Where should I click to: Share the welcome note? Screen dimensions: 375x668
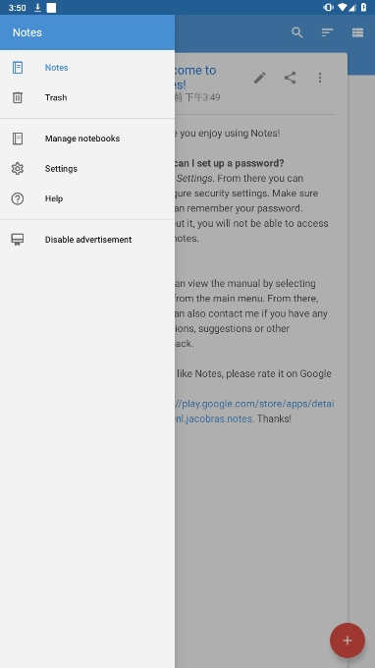click(x=290, y=78)
